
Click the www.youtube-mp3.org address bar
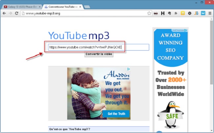(x=86, y=13)
